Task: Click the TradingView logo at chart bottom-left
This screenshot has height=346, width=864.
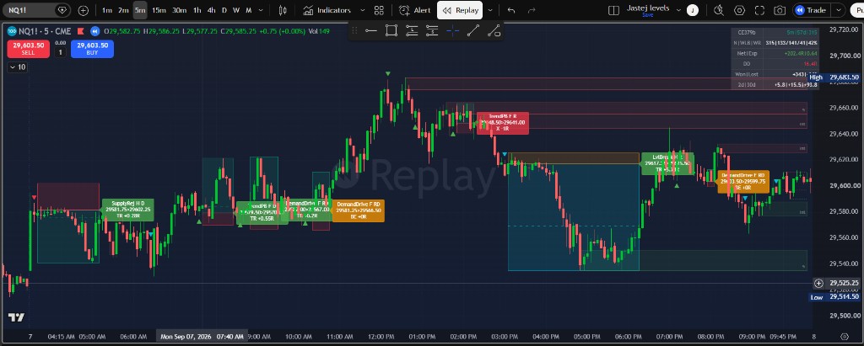Action: click(x=16, y=317)
